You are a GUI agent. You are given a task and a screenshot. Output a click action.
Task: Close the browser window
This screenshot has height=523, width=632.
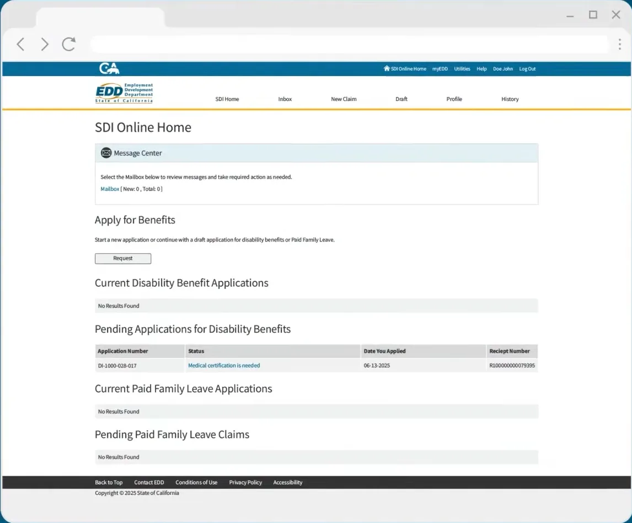coord(616,15)
